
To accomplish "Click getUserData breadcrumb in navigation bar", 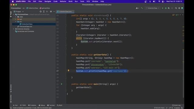I will (45, 8).
